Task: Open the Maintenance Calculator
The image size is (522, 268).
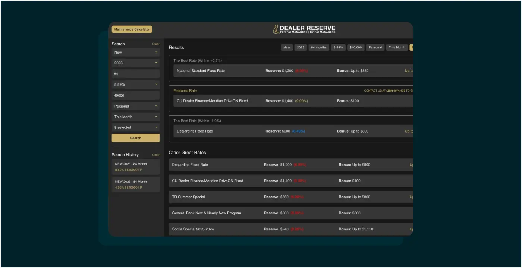Action: [x=132, y=29]
